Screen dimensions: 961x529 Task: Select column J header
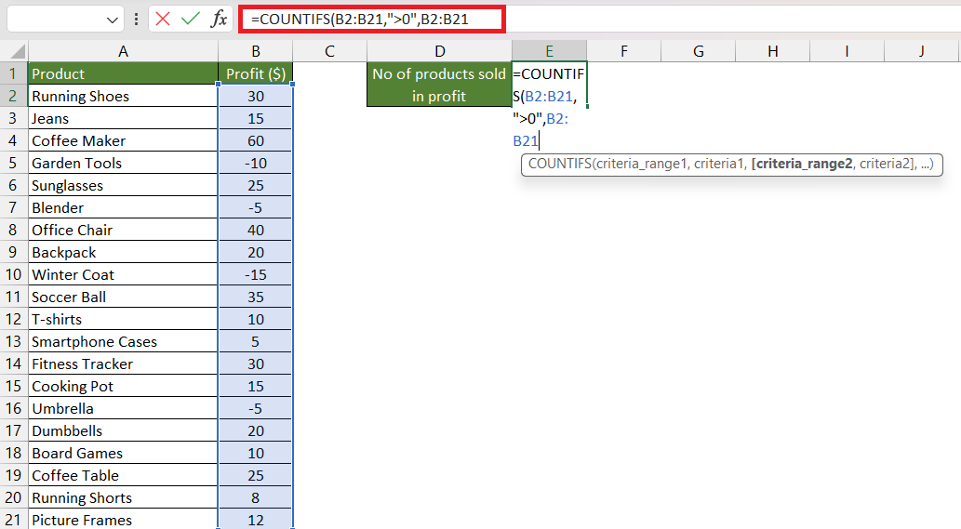(x=922, y=51)
